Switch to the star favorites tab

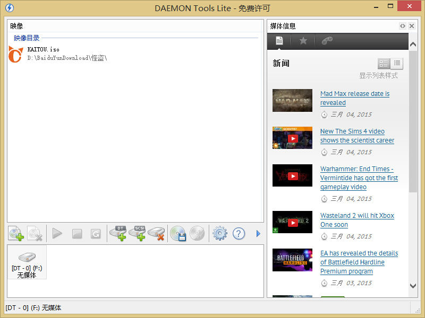[x=303, y=41]
